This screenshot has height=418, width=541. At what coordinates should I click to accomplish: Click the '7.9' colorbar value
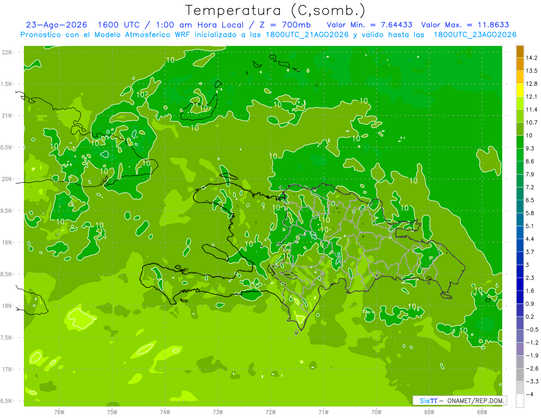tap(531, 174)
